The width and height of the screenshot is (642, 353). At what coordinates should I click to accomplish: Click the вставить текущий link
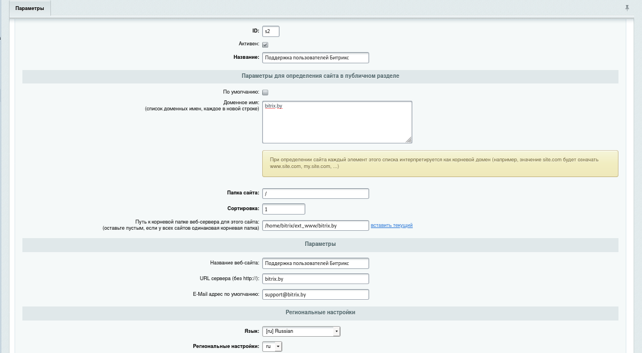pos(392,225)
